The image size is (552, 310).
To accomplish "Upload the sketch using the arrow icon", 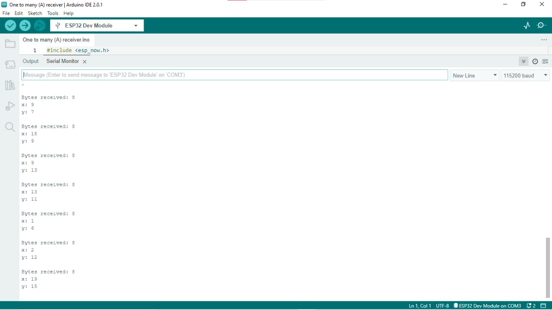I will tap(25, 25).
